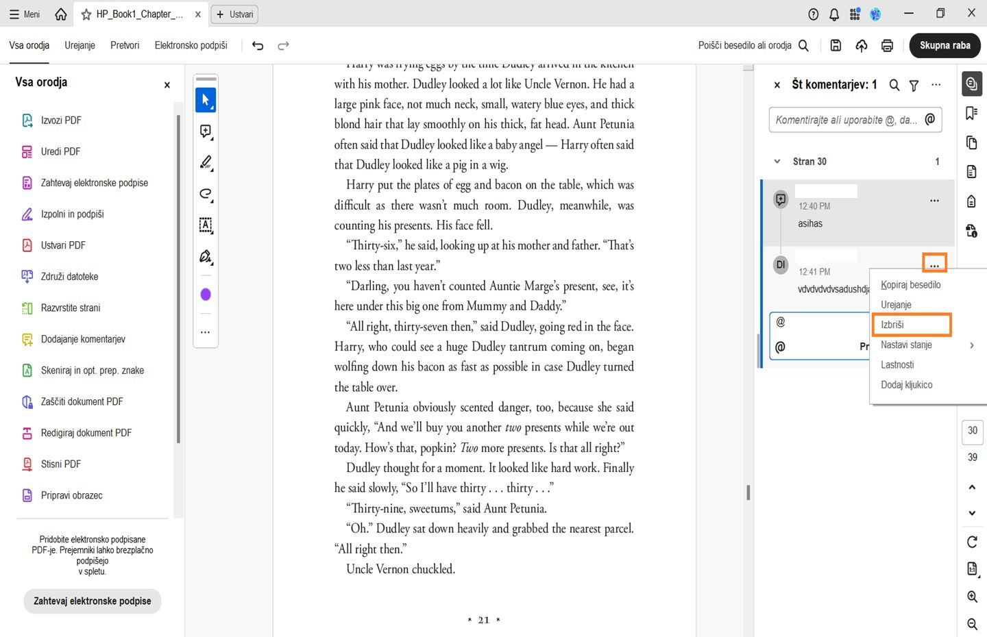Click the Ustvari new tab button
Viewport: 987px width, 637px height.
click(234, 14)
